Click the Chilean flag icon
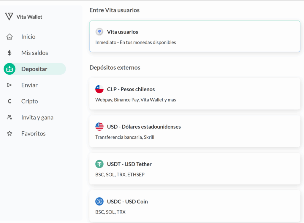This screenshot has height=223, width=304. tap(99, 89)
